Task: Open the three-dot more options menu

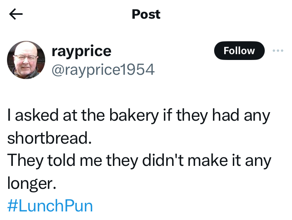Action: (278, 51)
